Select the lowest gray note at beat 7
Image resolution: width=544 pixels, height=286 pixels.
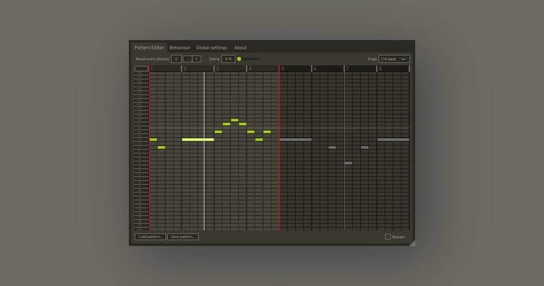348,163
